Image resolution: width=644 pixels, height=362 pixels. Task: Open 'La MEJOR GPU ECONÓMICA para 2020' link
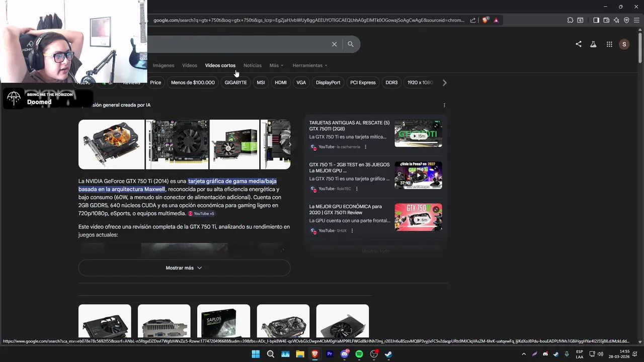tap(346, 209)
